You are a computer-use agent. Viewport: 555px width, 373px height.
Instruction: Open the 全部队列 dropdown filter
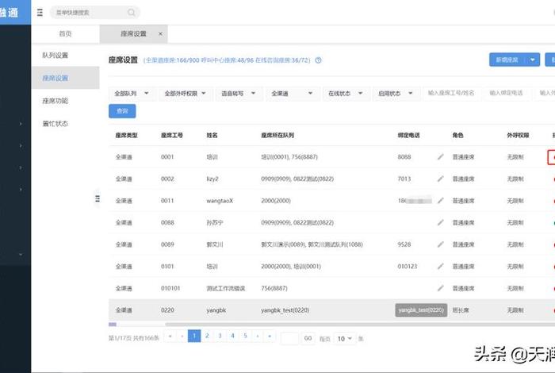click(x=132, y=94)
